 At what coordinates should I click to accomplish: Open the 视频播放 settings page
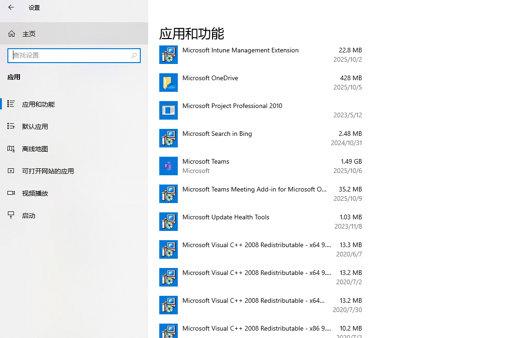35,193
